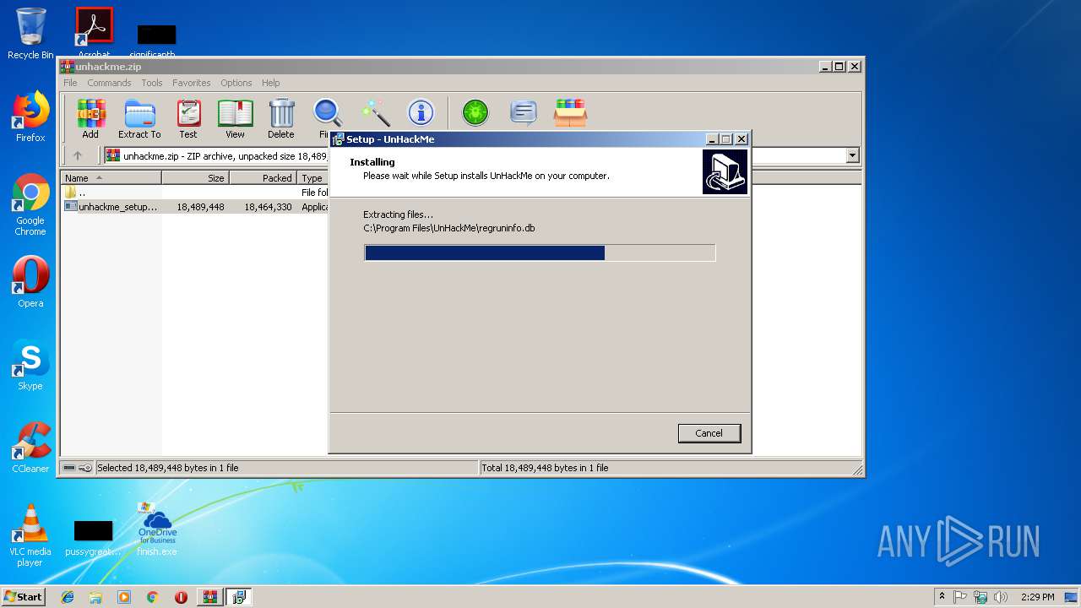Image resolution: width=1081 pixels, height=608 pixels.
Task: Click the key icon in WinRAR status bar
Action: [x=85, y=468]
